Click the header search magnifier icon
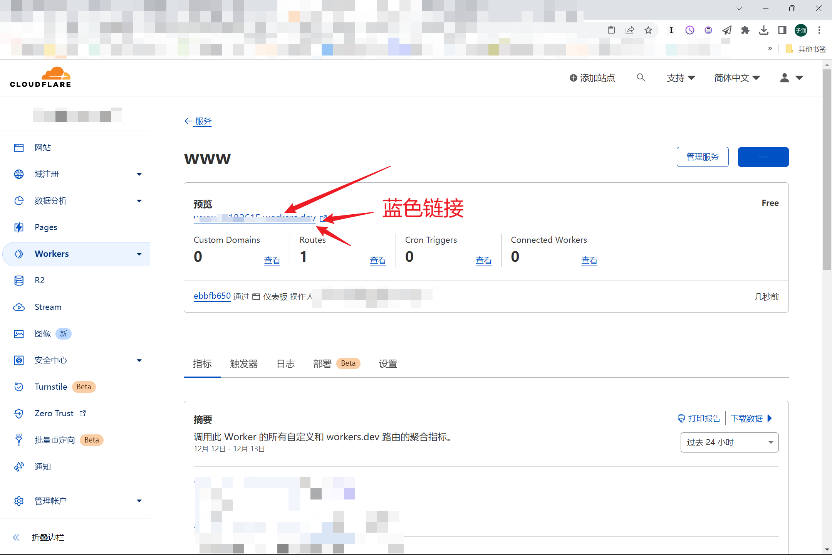The image size is (832, 555). point(641,78)
